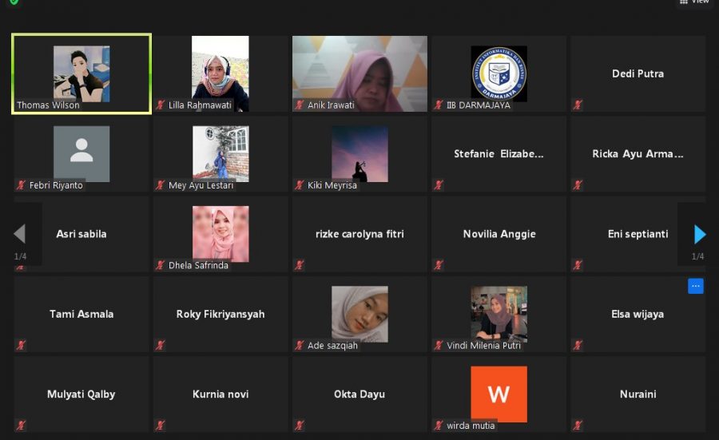Select Ade sazqiah's profile photo
The height and width of the screenshot is (440, 719).
[x=360, y=314]
